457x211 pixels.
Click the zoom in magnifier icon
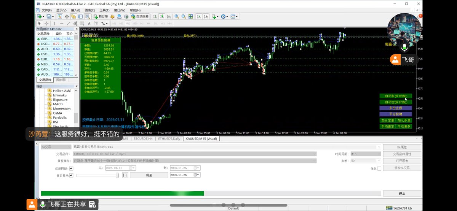pyautogui.click(x=177, y=17)
